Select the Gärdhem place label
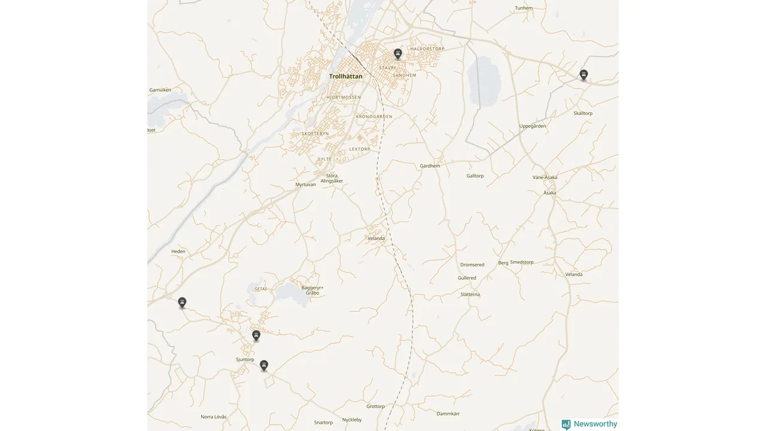 (430, 166)
